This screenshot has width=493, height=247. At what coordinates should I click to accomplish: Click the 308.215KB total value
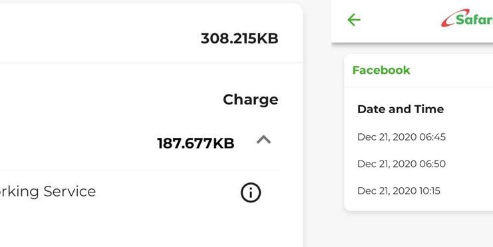[240, 39]
